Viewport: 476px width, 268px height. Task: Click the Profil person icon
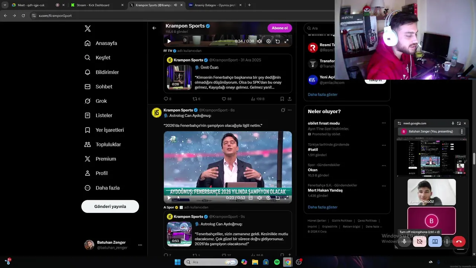click(87, 173)
